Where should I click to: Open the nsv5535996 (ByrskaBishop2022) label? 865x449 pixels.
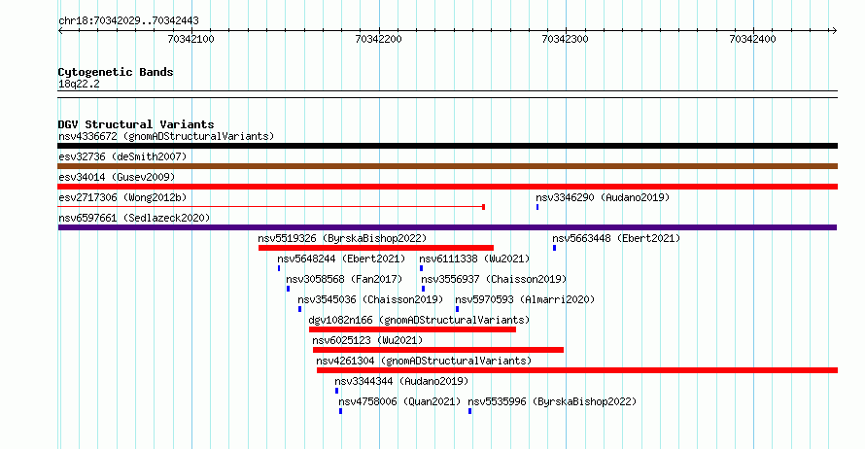[x=552, y=401]
